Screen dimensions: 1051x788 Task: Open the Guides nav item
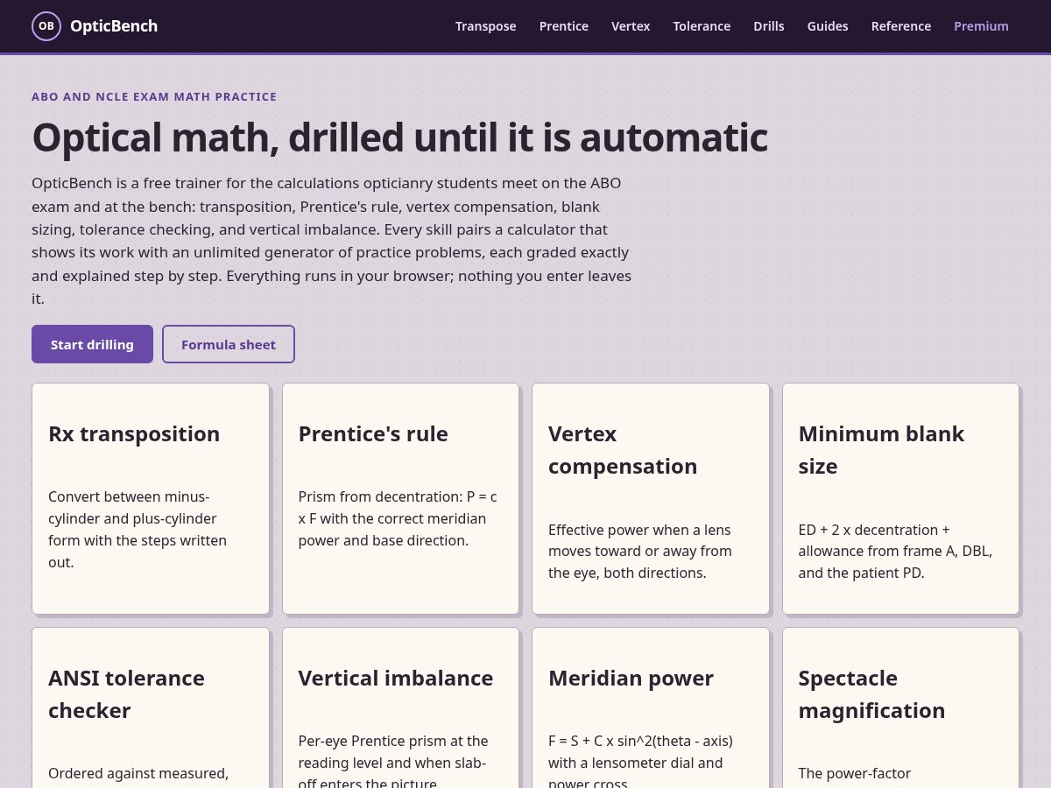[x=828, y=26]
